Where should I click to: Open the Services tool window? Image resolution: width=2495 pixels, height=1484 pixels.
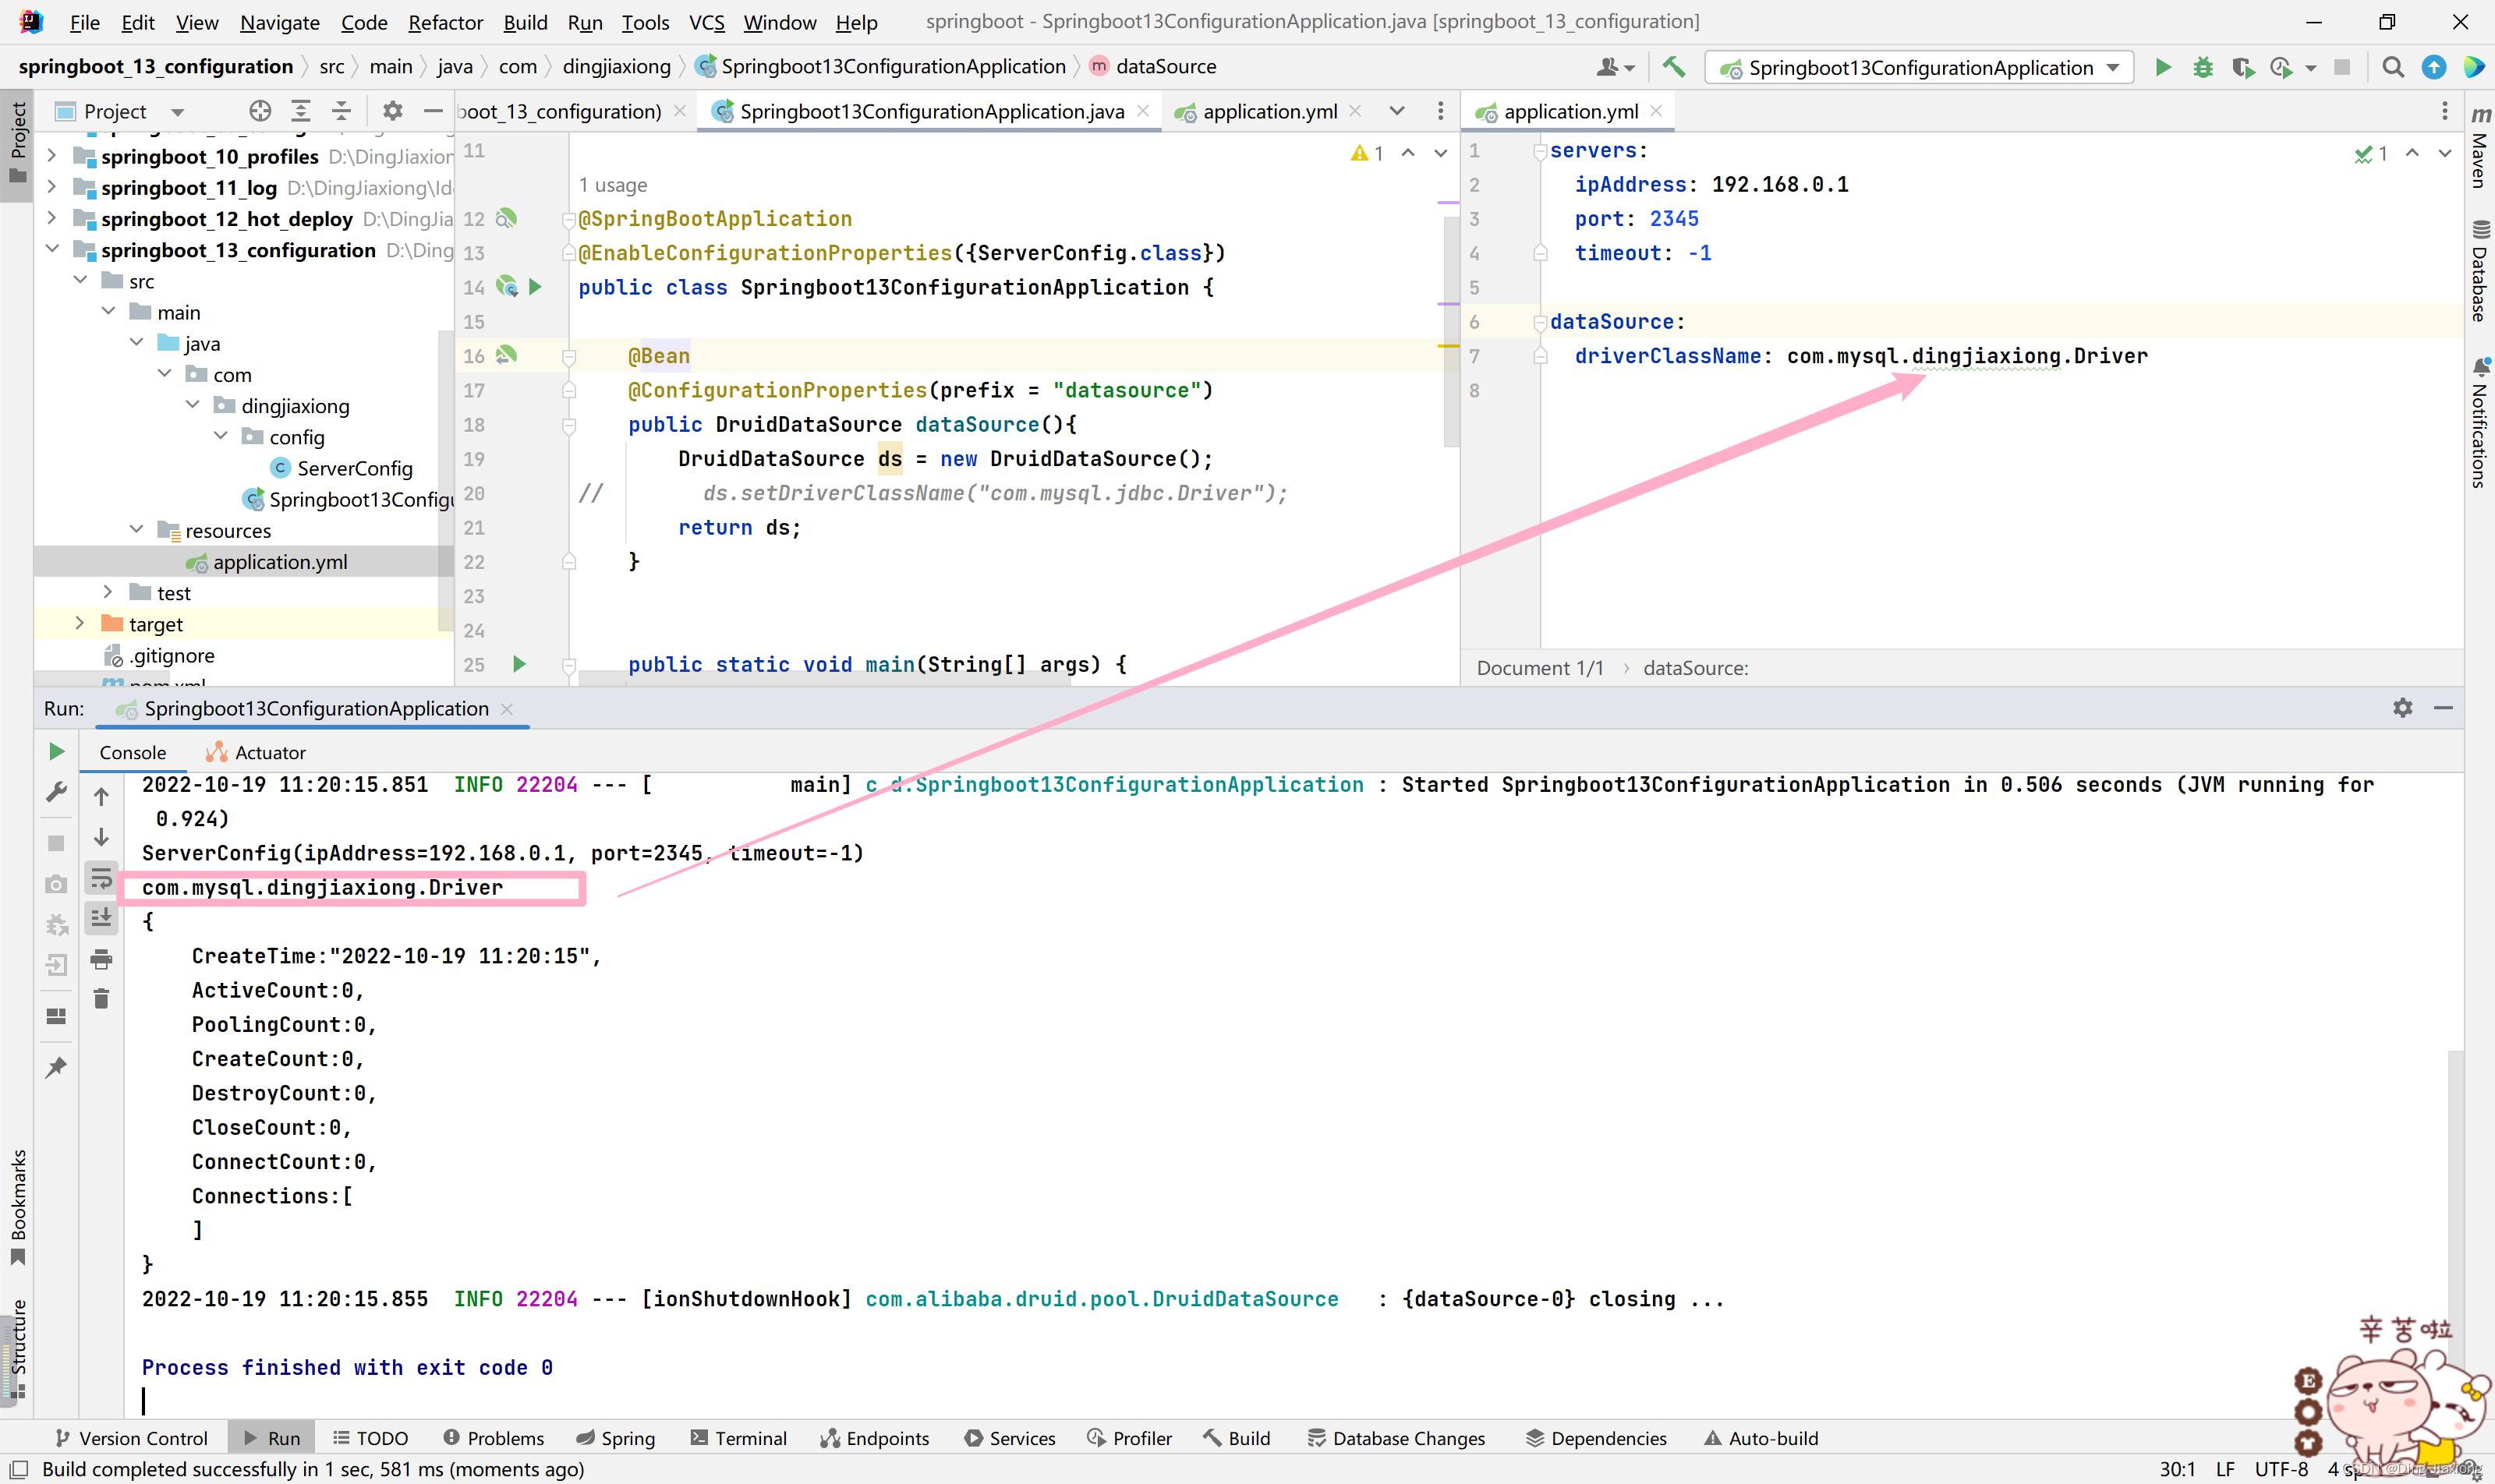1010,1438
